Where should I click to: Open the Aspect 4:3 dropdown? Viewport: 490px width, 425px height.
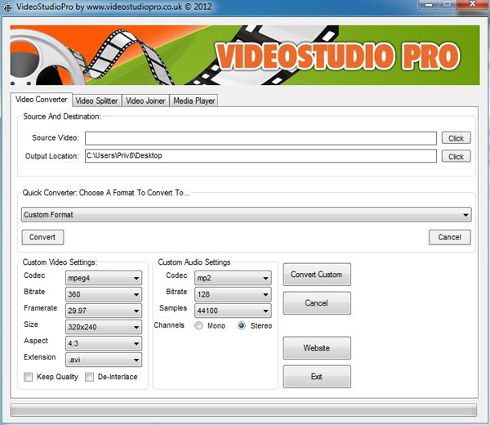tap(104, 343)
